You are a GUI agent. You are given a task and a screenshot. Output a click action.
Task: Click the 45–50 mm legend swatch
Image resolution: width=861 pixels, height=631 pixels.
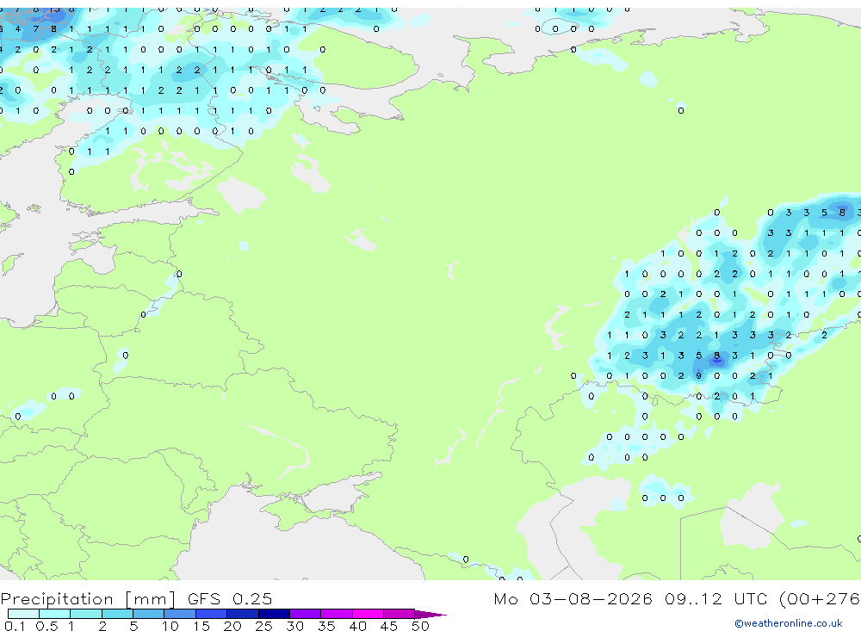tap(400, 614)
